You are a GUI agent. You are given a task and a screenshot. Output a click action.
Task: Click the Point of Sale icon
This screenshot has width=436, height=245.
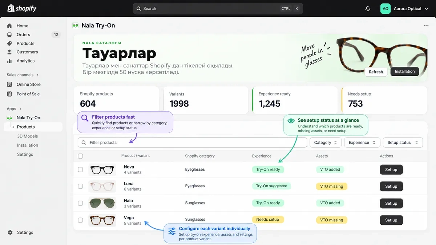(x=9, y=94)
